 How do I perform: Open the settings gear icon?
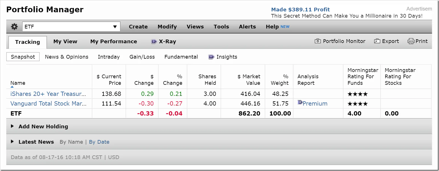pyautogui.click(x=14, y=27)
